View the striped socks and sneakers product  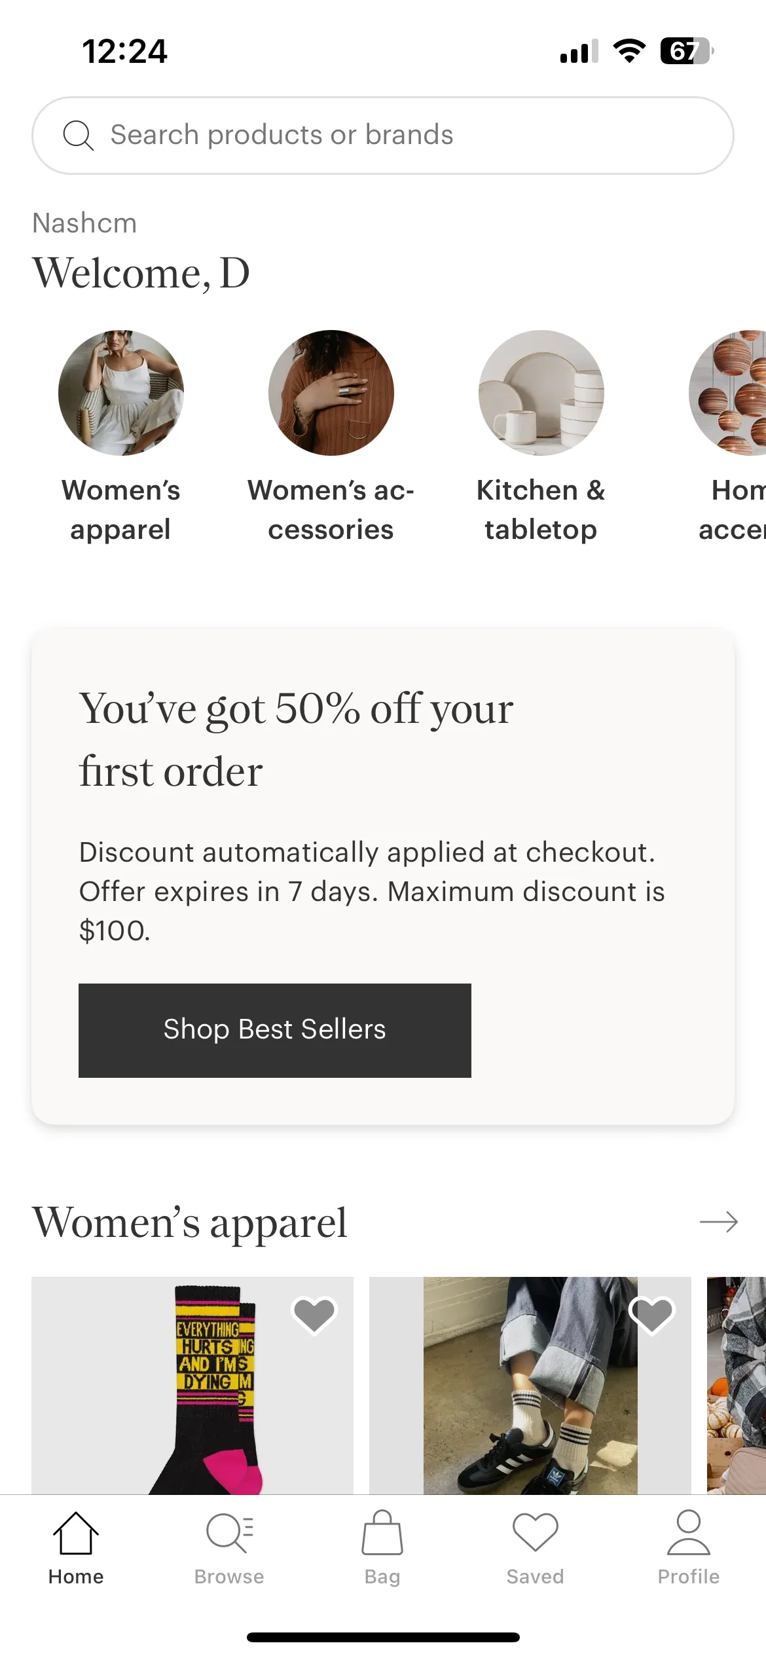tap(530, 1386)
